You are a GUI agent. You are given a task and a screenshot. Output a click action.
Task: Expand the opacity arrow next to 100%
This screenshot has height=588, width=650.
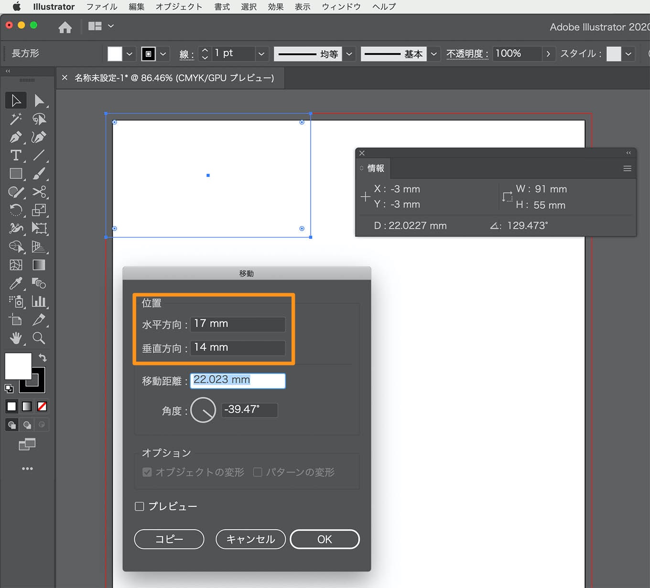tap(548, 54)
